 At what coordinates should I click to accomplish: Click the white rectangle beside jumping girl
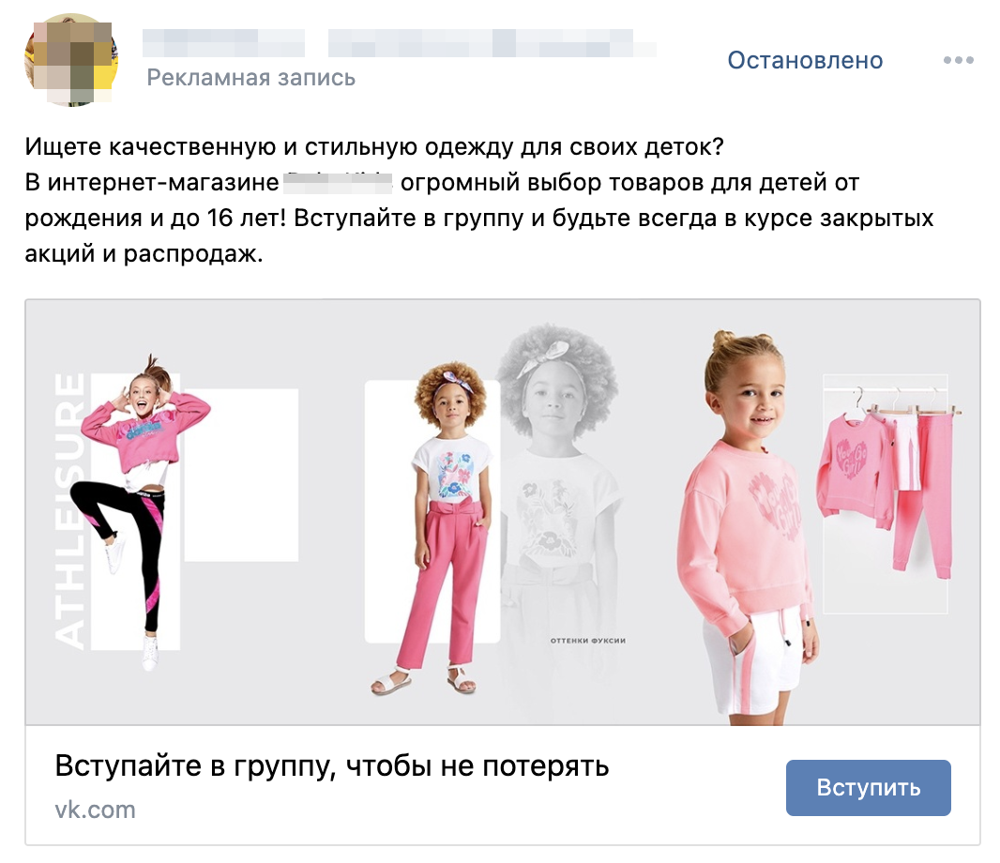(x=241, y=476)
